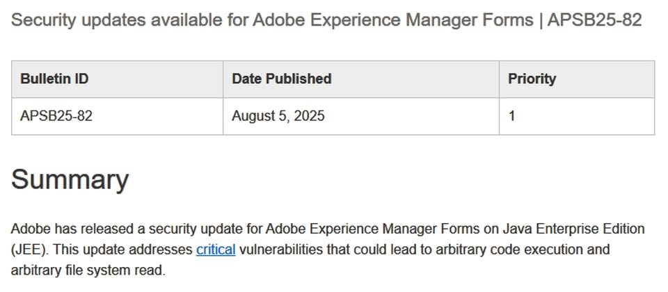Screen dimensions: 668x292
Task: Click the "Bulletin ID" column header
Action: click(54, 79)
